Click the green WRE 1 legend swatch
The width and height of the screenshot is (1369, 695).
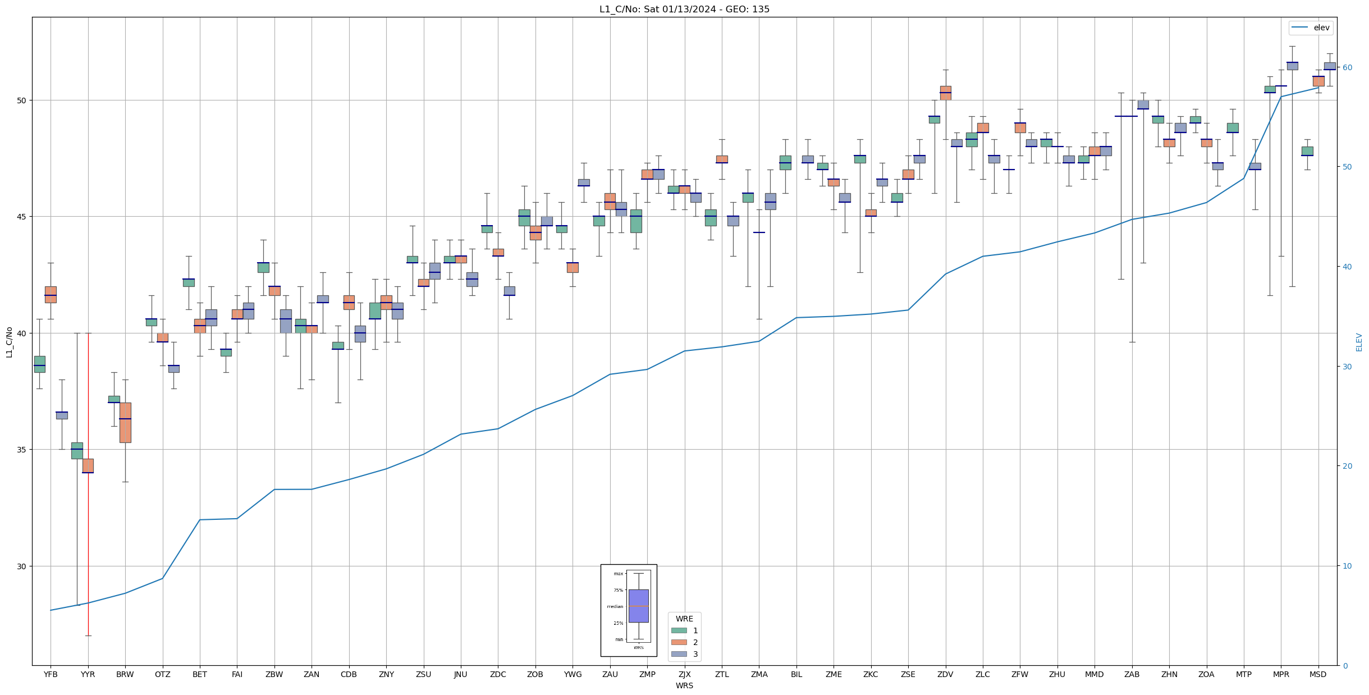[679, 630]
